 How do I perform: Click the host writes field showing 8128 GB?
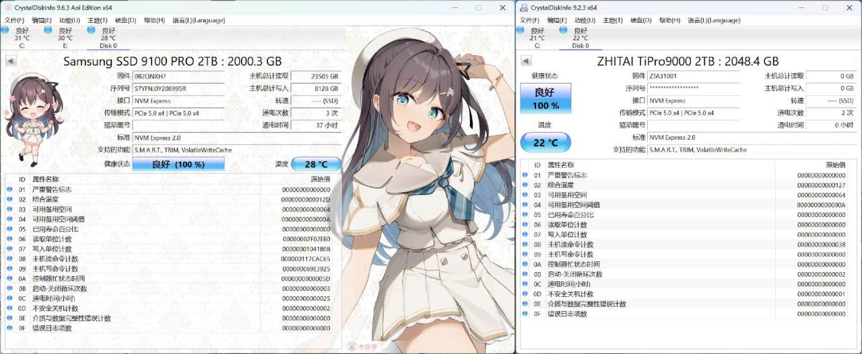point(316,89)
